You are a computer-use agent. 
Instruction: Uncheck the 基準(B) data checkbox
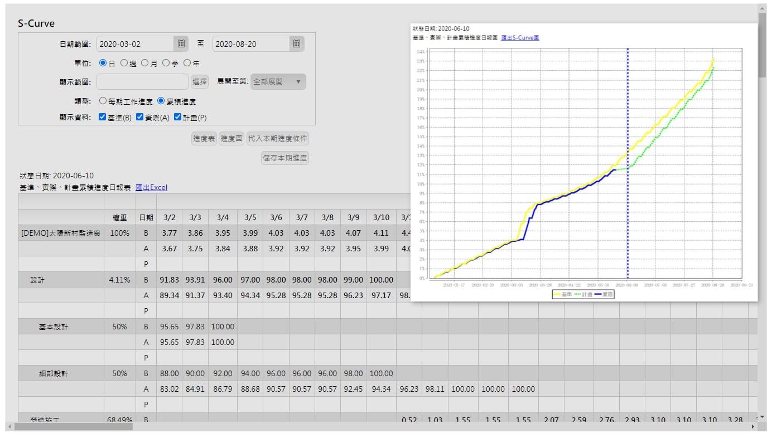(103, 117)
